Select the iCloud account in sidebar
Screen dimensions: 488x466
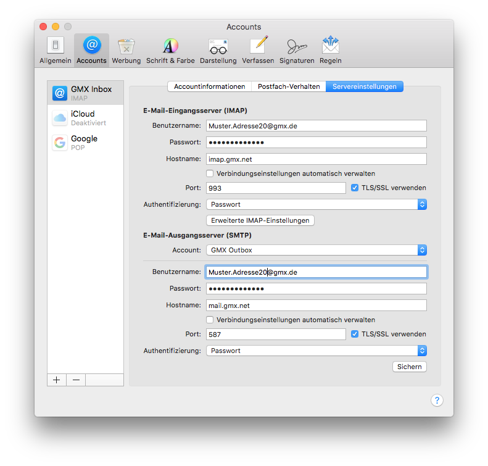coord(85,118)
